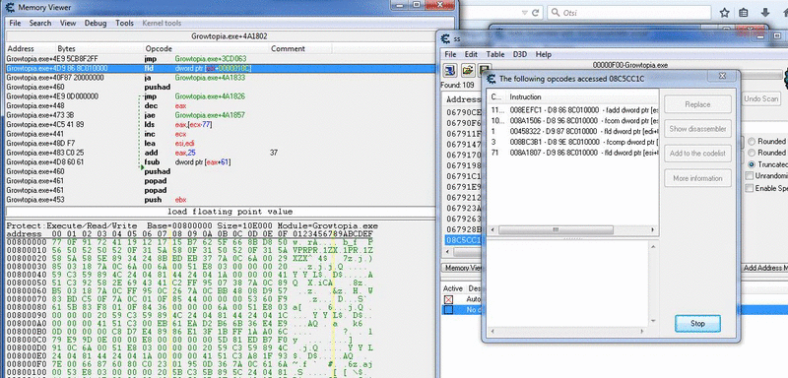Open Table menu in Cheat Engine window
This screenshot has width=788, height=378.
pos(495,54)
